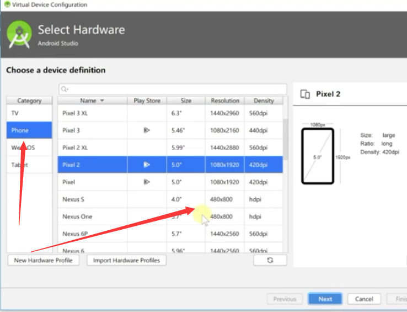Click Import Hardware Profiles button
Image resolution: width=407 pixels, height=312 pixels.
[126, 260]
